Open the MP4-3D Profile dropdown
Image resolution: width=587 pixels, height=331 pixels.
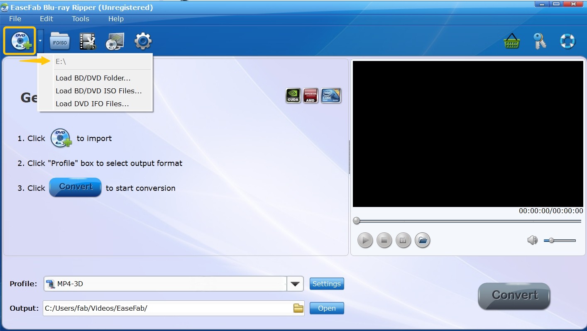click(295, 284)
